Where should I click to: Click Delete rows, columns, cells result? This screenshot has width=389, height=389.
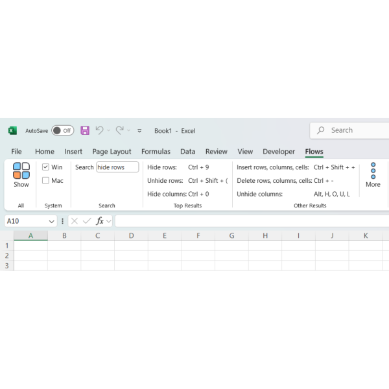pyautogui.click(x=285, y=181)
